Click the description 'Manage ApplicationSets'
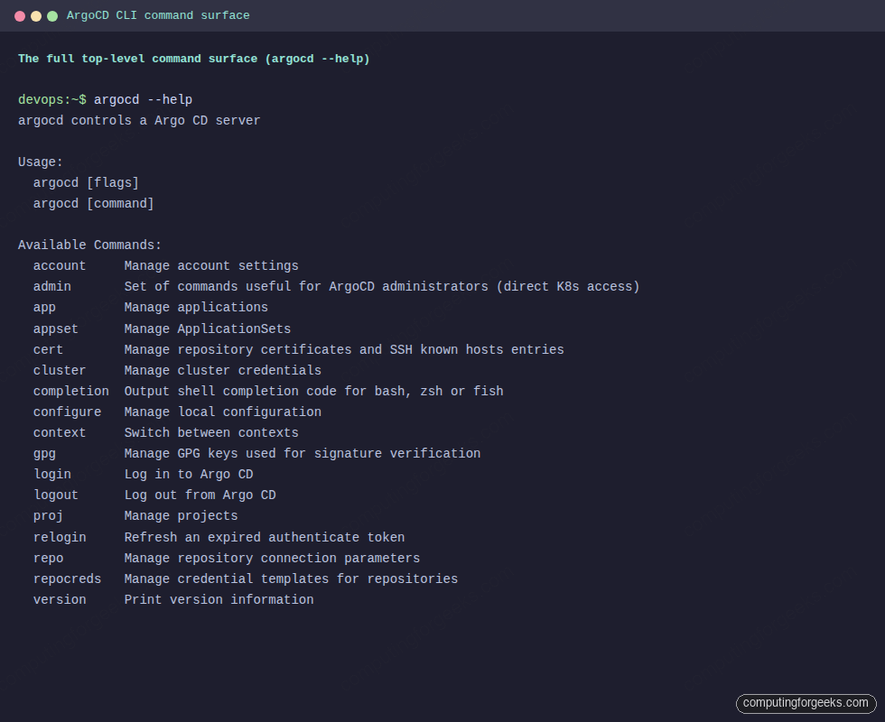885x722 pixels. tap(207, 329)
